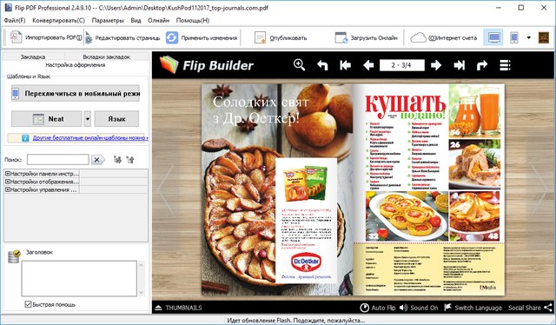Open the preview mode dropdown arrow

[528, 37]
